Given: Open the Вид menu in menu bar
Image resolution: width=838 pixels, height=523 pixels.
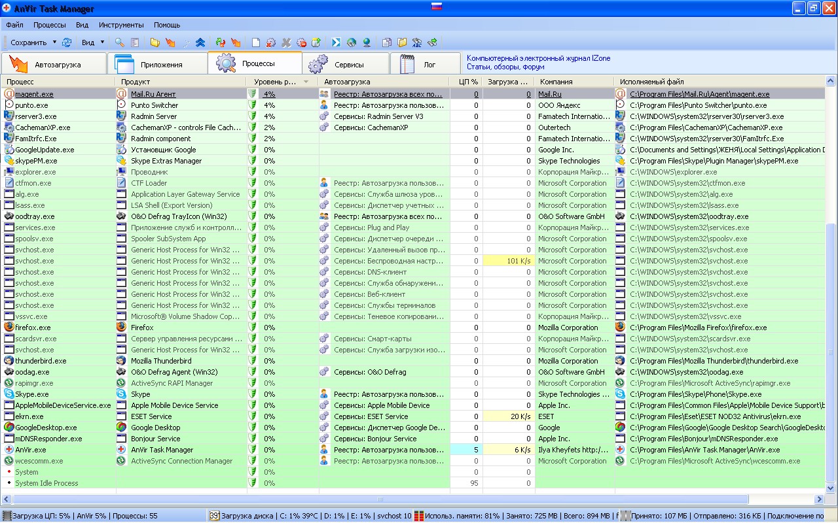Looking at the screenshot, I should [x=82, y=25].
